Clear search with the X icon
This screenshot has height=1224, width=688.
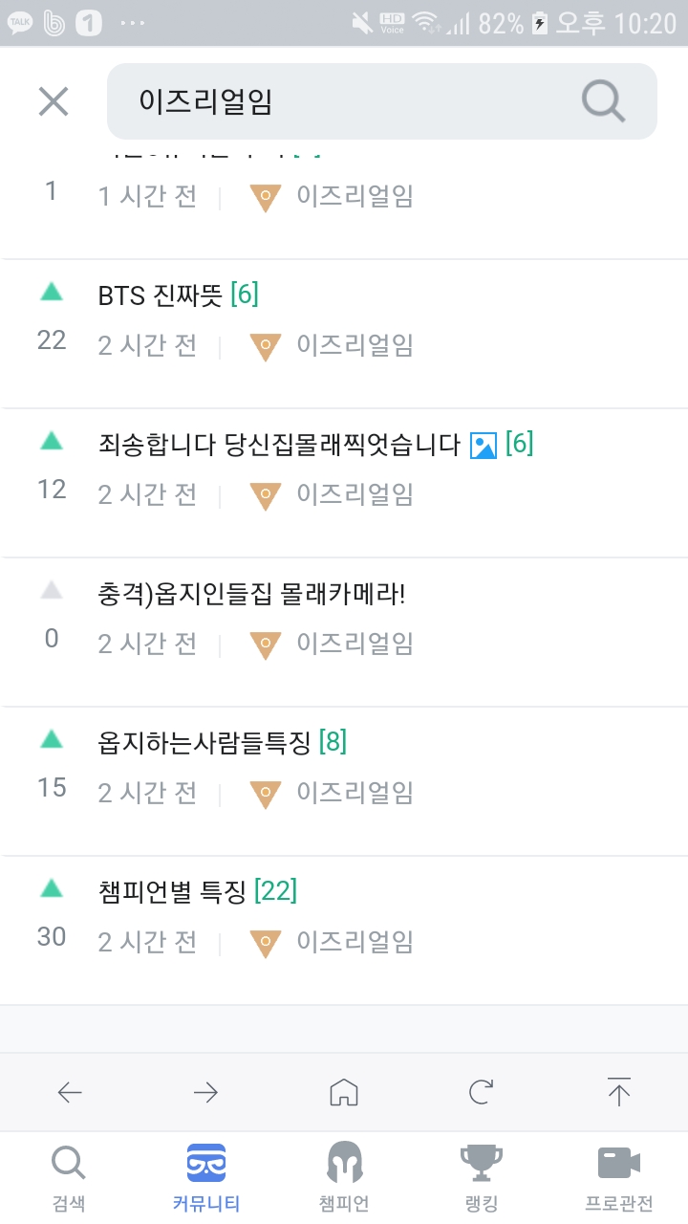click(54, 101)
